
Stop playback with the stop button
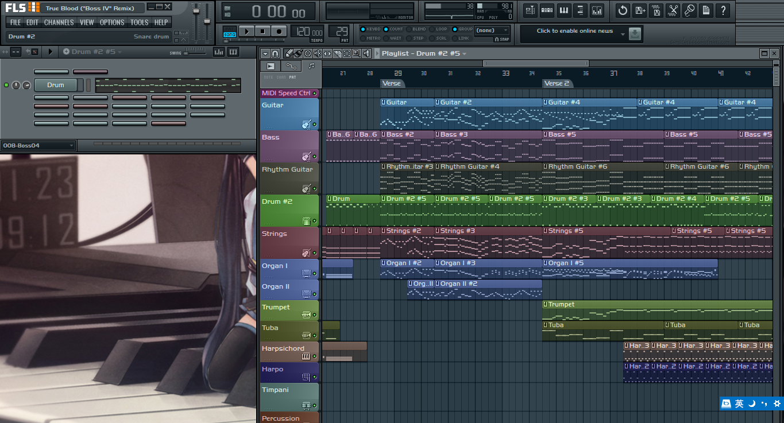(262, 31)
